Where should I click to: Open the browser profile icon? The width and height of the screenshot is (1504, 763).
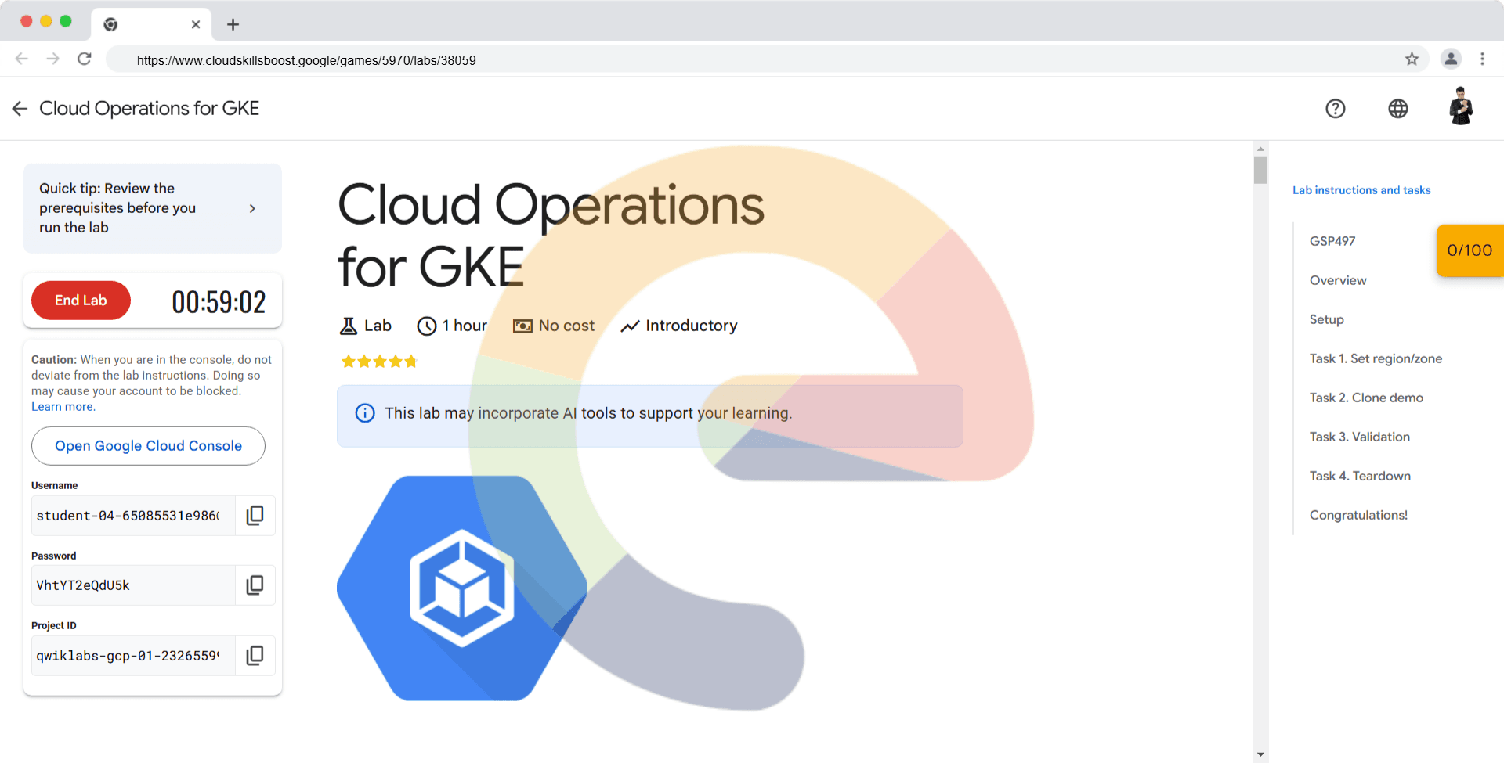1451,59
